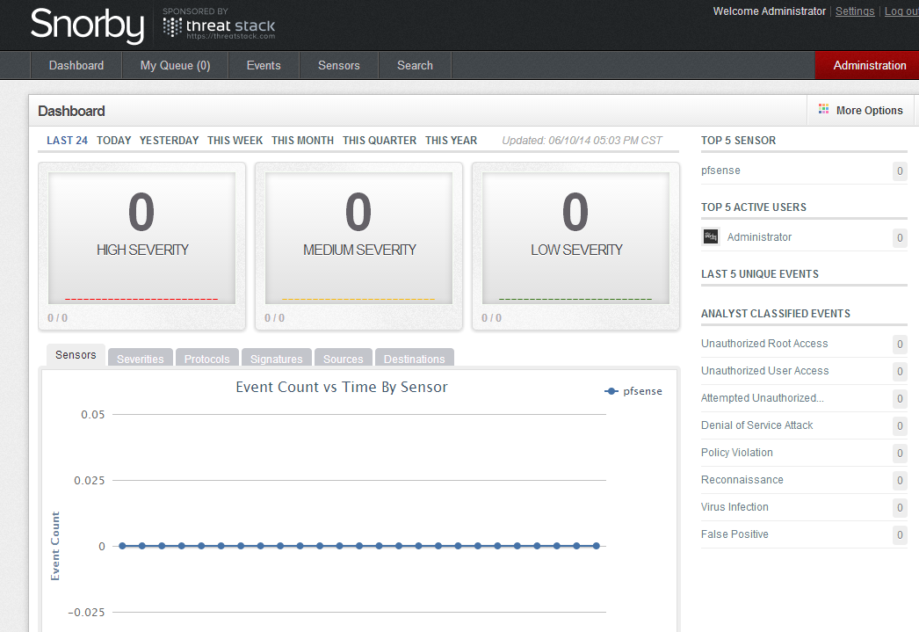
Task: Switch to the Sources chart tab
Action: 344,359
